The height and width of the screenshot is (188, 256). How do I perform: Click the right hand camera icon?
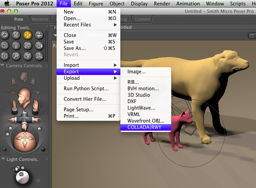click(x=33, y=81)
